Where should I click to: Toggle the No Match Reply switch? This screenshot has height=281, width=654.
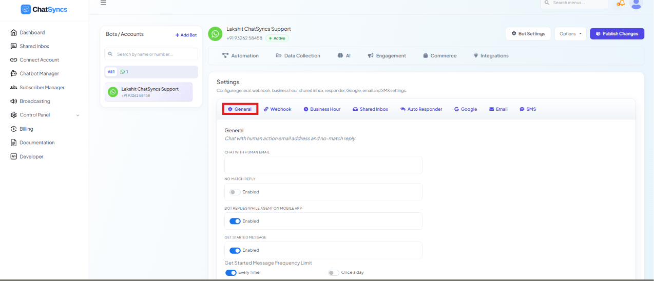click(x=235, y=192)
